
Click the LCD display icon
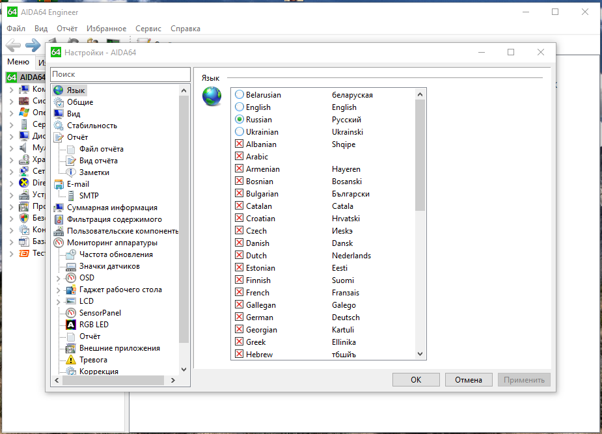point(71,301)
